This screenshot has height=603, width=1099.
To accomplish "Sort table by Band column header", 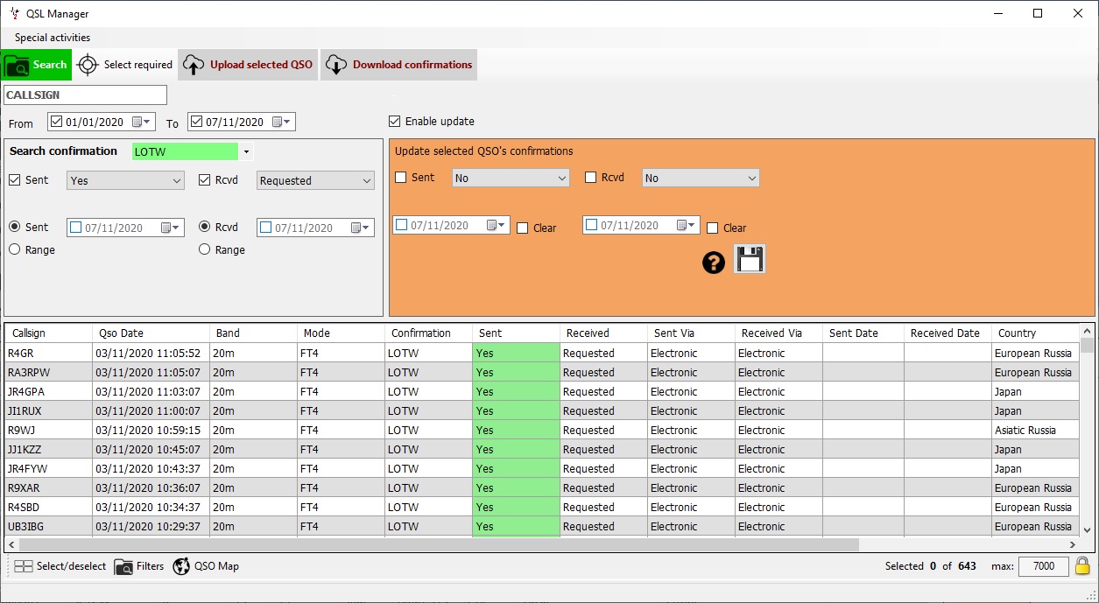I will pyautogui.click(x=254, y=333).
